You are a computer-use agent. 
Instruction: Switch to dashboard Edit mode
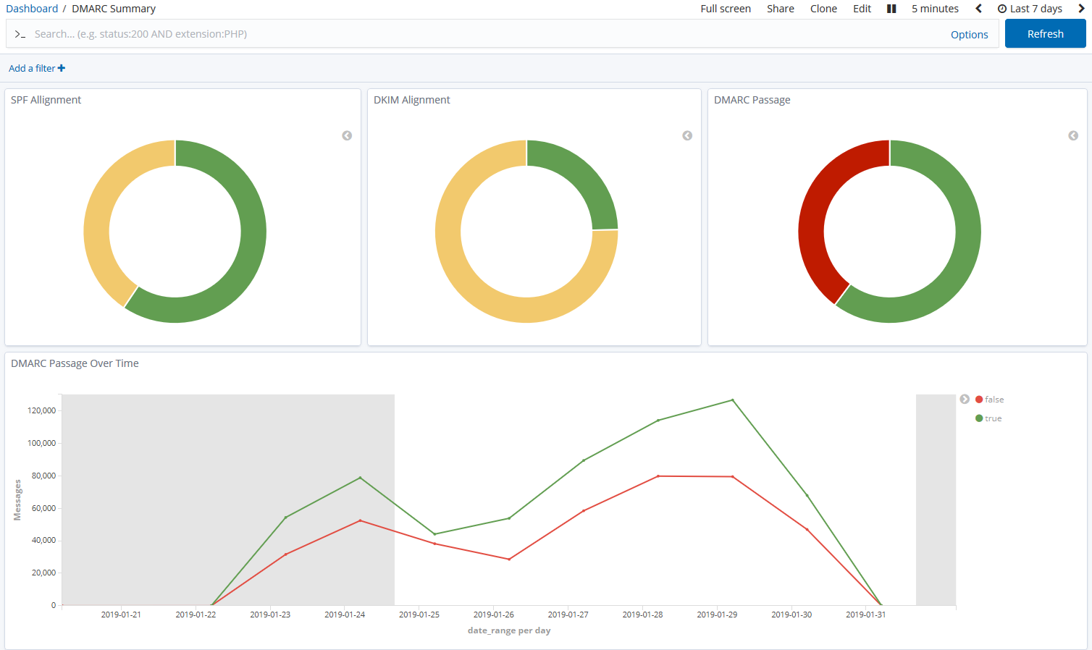point(862,8)
